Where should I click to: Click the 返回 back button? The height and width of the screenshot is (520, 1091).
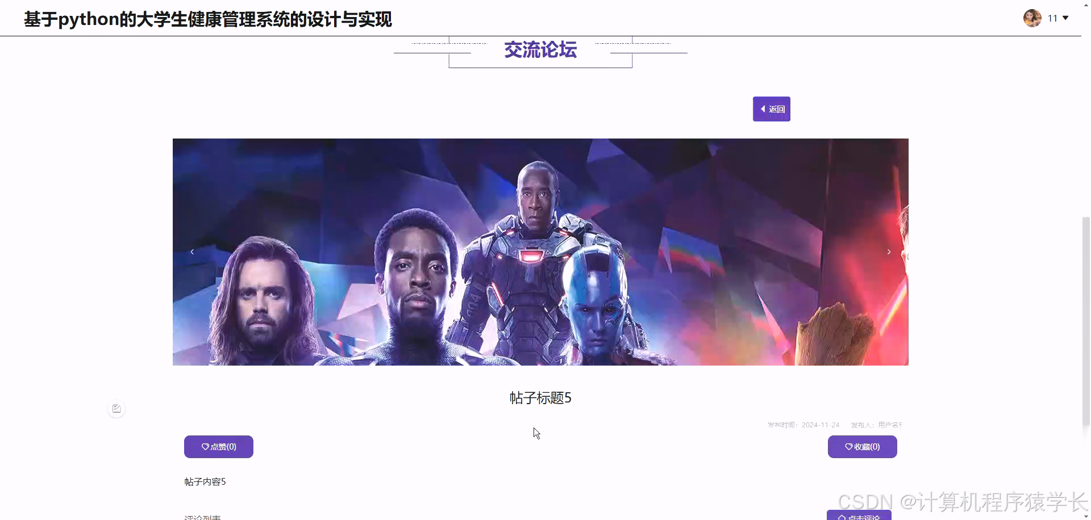point(772,109)
